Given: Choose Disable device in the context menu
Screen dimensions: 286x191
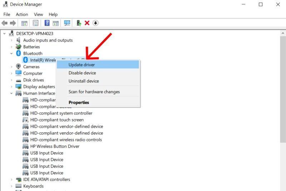Looking at the screenshot, I should [98, 73].
